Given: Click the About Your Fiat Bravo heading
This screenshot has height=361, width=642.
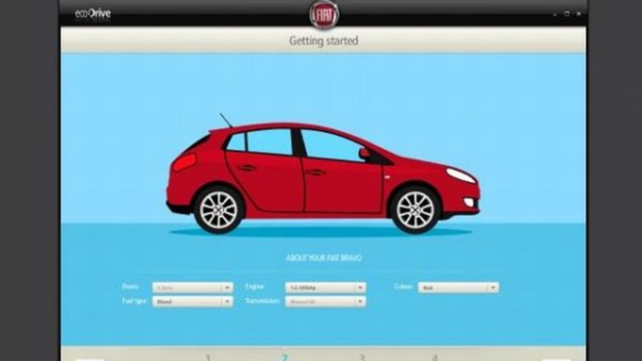Looking at the screenshot, I should pyautogui.click(x=324, y=257).
